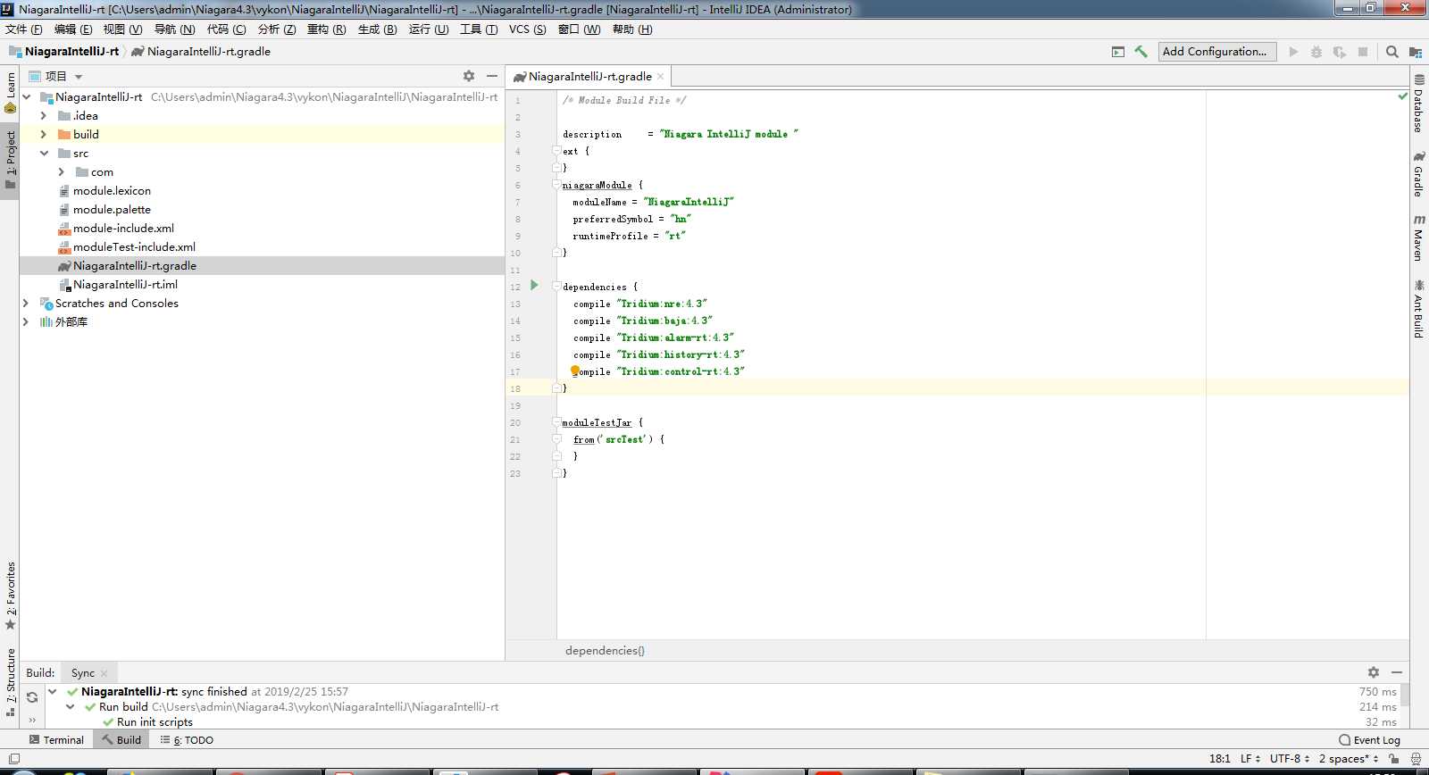Open the Terminal tool window tab
The image size is (1429, 775).
[x=56, y=739]
